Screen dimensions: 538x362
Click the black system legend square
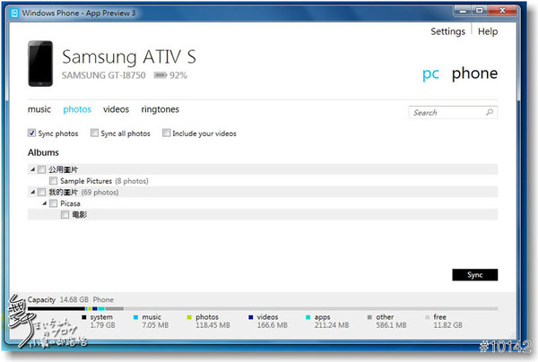click(x=84, y=317)
